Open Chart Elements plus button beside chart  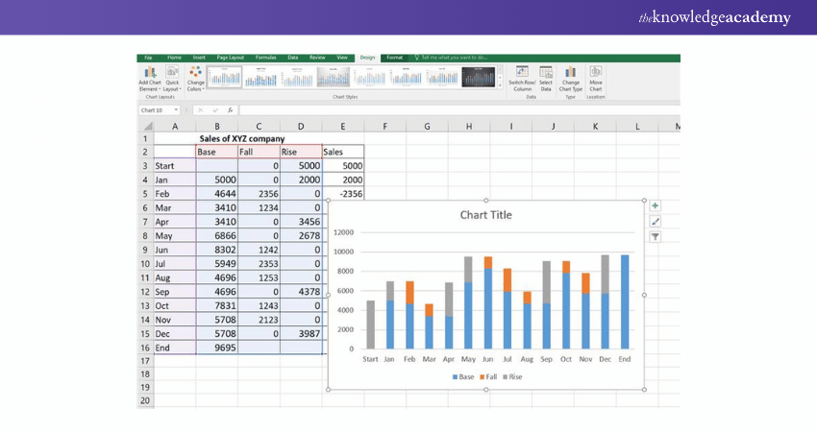point(655,205)
